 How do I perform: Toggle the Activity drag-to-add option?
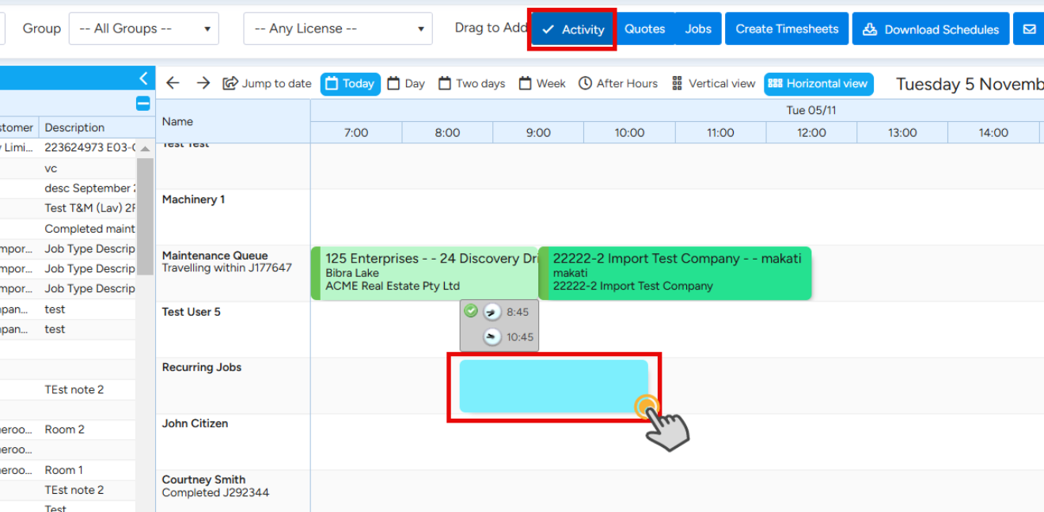tap(573, 29)
